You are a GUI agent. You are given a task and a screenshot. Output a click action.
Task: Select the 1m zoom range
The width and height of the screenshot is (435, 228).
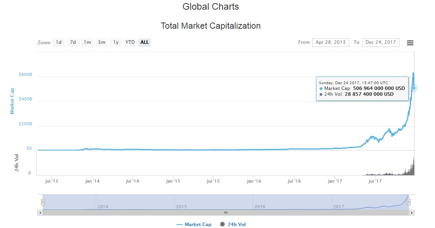click(87, 42)
